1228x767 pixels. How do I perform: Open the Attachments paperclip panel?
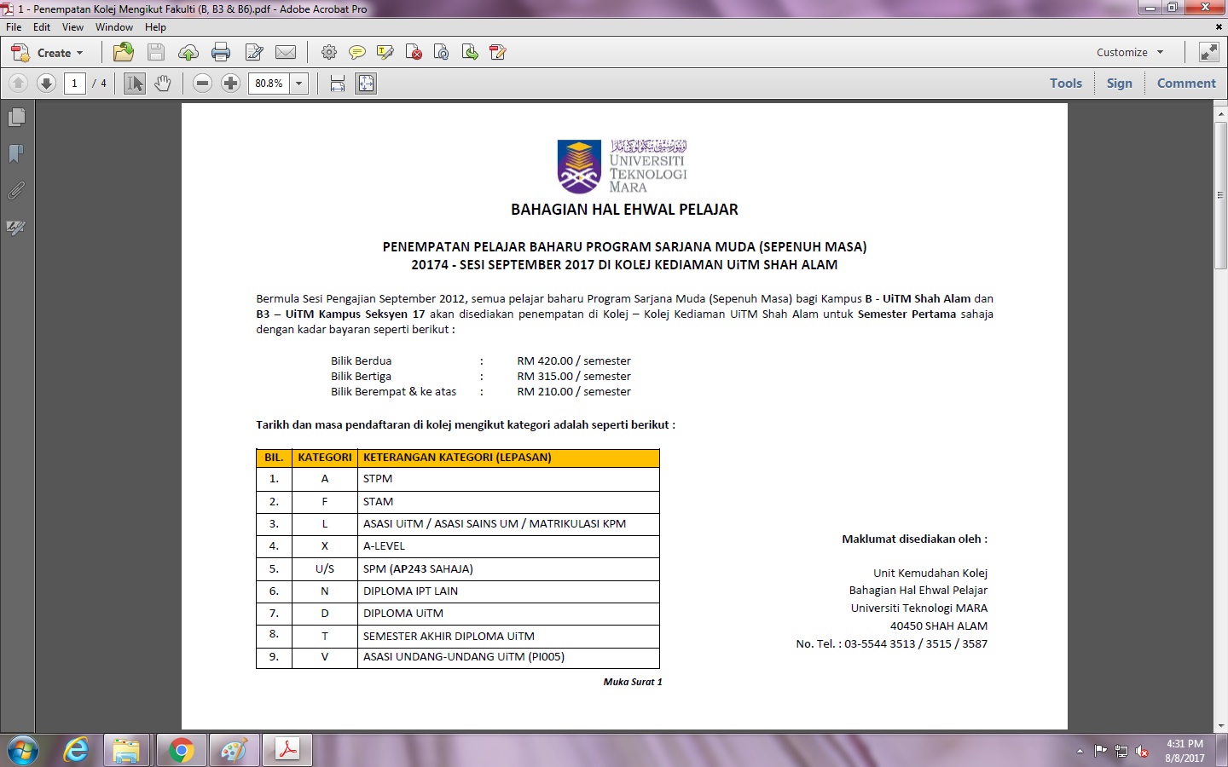[16, 190]
